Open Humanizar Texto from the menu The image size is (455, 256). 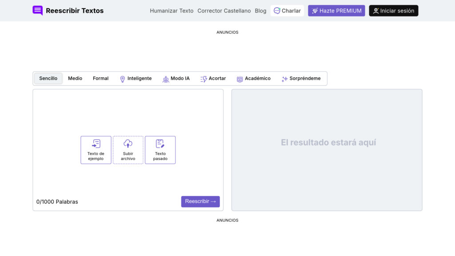coord(171,10)
